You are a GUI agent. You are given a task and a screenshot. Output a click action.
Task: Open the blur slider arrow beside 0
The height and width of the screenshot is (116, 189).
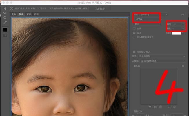183,29
